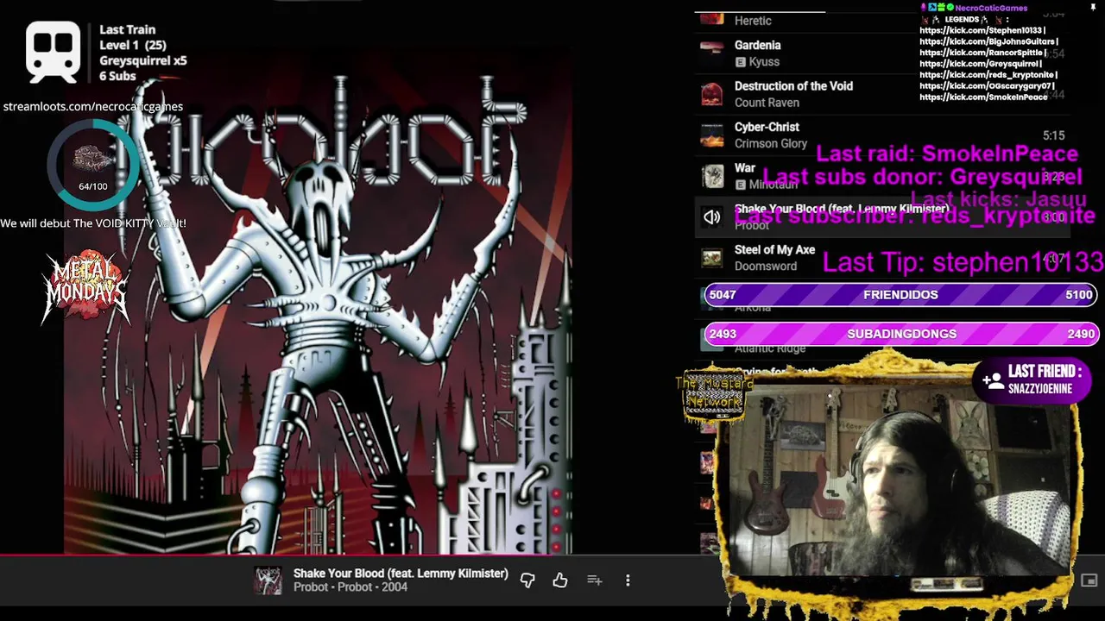Open the Destruction of the Void thumbnail
This screenshot has height=621, width=1105.
(711, 94)
